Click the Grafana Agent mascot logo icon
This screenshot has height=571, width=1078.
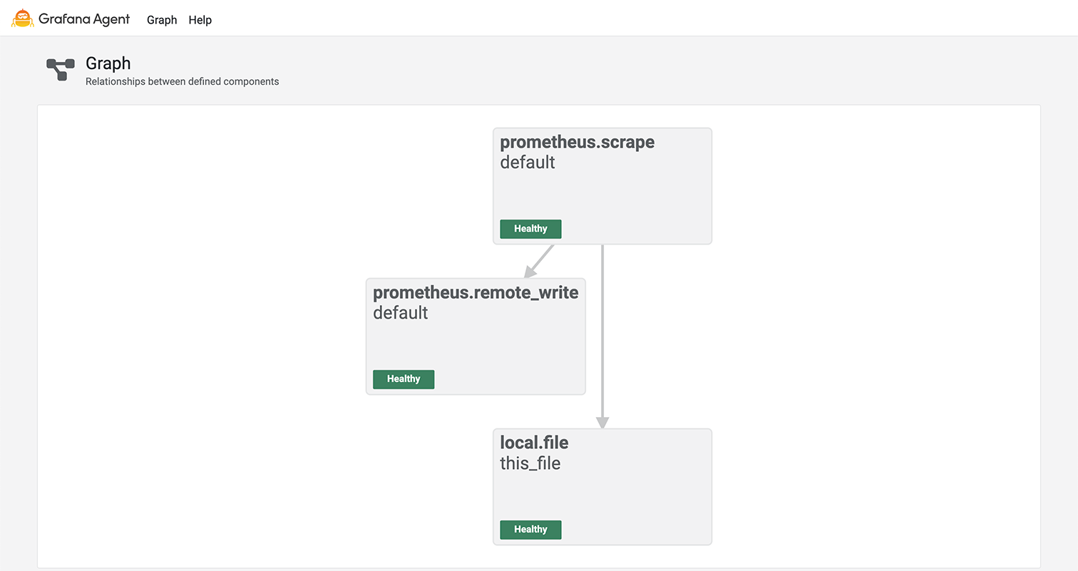[22, 18]
